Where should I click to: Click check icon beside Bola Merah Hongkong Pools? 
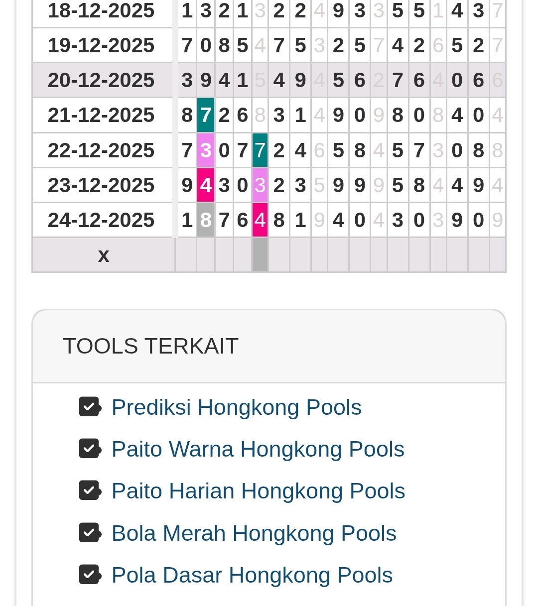tap(90, 533)
